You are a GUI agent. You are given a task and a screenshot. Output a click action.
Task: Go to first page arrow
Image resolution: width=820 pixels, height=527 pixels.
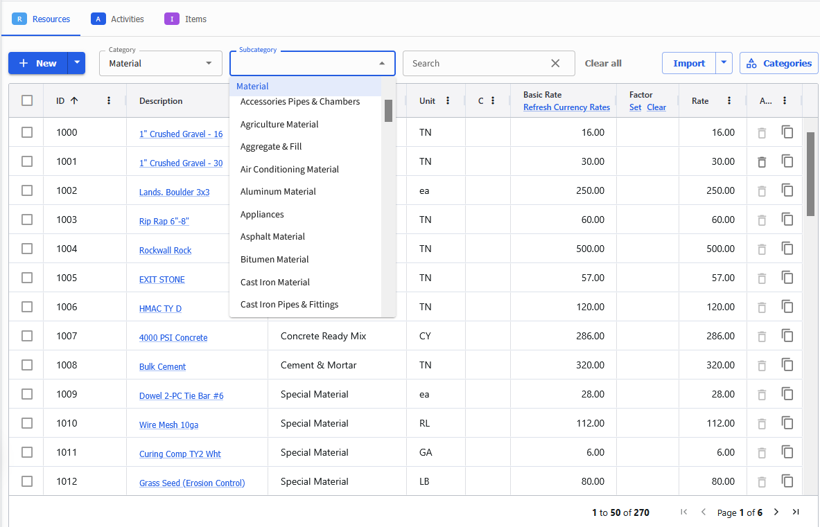(683, 512)
